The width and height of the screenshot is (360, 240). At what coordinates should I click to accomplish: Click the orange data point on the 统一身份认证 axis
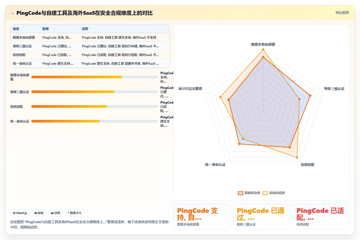point(239,144)
